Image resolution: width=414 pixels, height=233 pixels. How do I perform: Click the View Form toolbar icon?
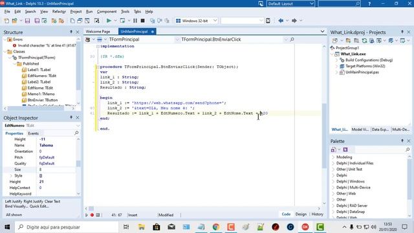click(80, 21)
